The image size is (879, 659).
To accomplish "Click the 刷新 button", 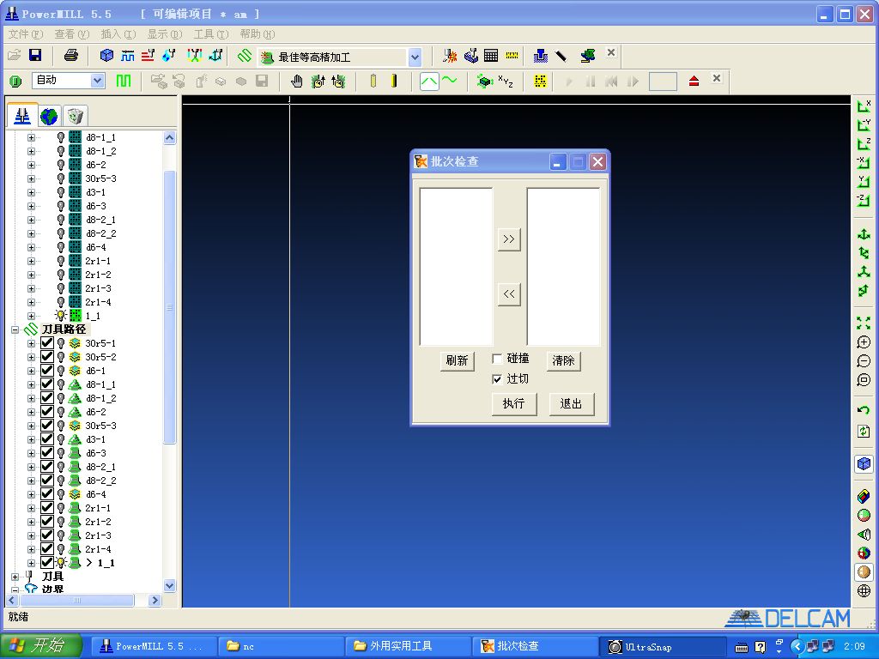I will click(x=457, y=360).
